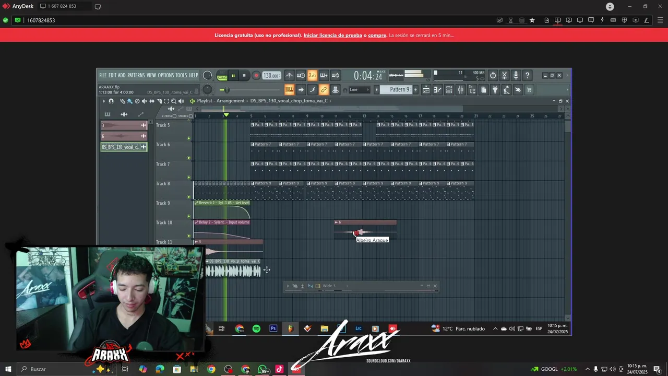Open the Playlist view icon
The width and height of the screenshot is (668, 376).
coord(426,89)
